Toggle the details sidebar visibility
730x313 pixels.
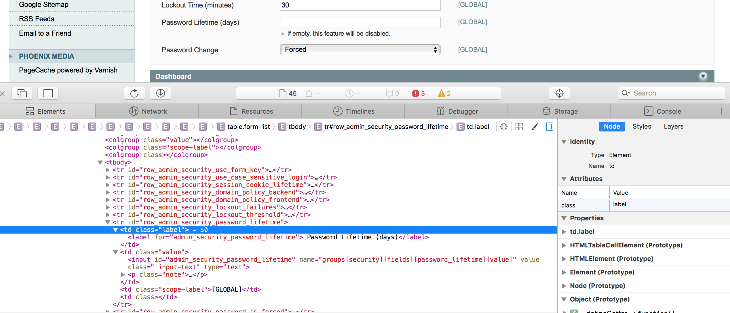(x=550, y=127)
